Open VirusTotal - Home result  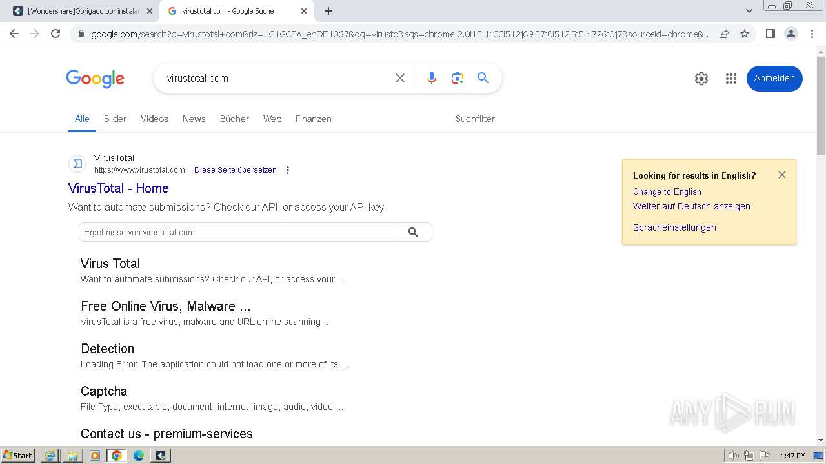(x=118, y=188)
